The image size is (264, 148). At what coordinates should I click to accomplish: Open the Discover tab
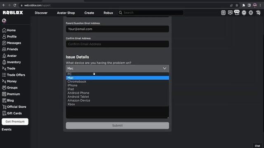coord(41,13)
